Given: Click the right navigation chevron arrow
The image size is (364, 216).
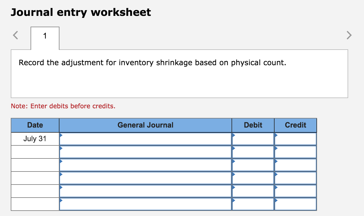Looking at the screenshot, I should pyautogui.click(x=349, y=35).
